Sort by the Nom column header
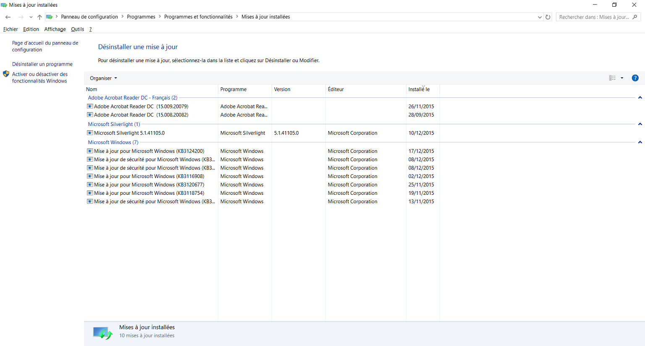Viewport: 645px width, 346px height. (151, 89)
